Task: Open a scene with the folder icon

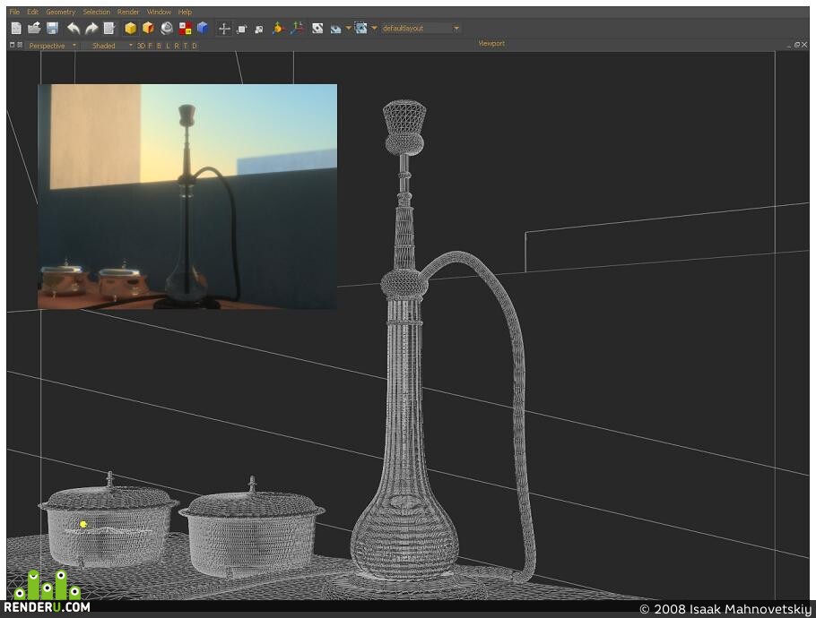Action: click(34, 28)
